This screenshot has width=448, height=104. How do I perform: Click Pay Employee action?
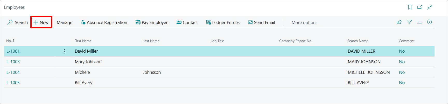[152, 22]
